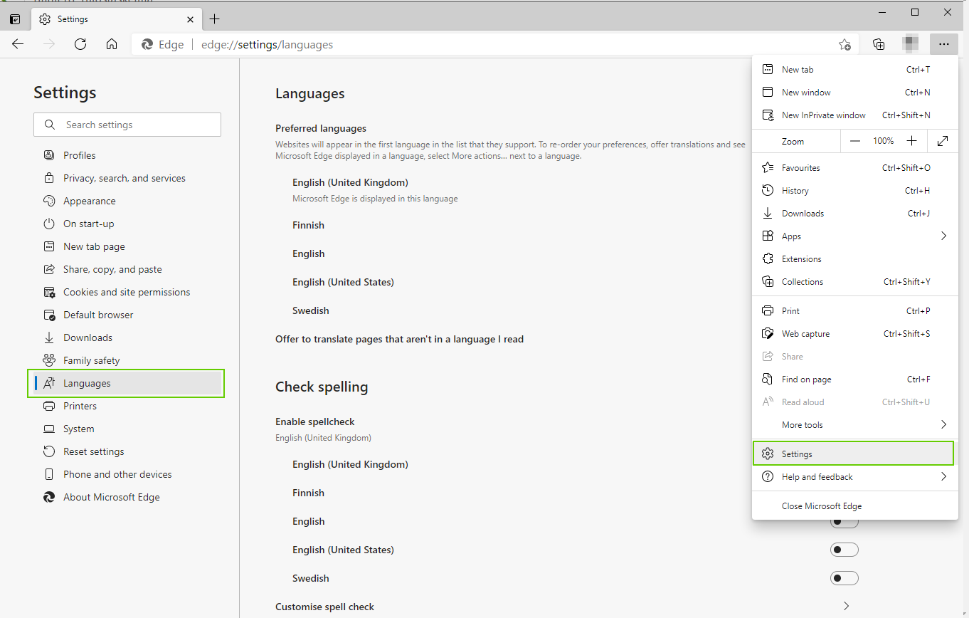The width and height of the screenshot is (969, 618).
Task: Click the back navigation arrow
Action: point(18,44)
